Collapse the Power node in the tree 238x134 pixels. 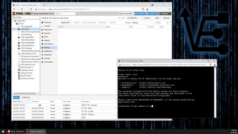(15, 23)
